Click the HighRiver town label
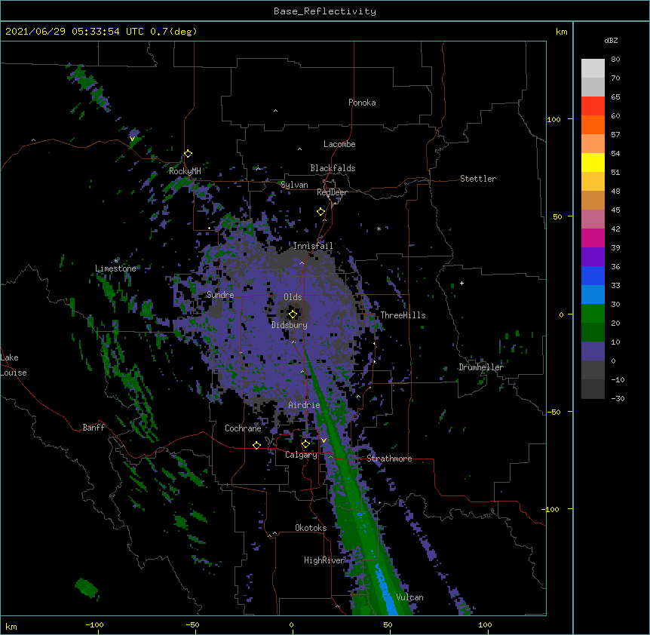The width and height of the screenshot is (650, 635). tap(324, 560)
